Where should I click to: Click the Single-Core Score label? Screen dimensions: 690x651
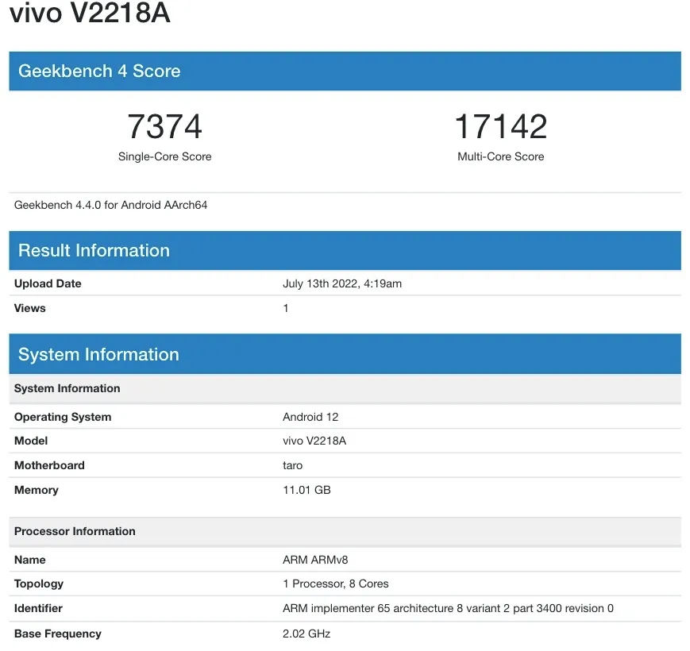click(x=164, y=156)
